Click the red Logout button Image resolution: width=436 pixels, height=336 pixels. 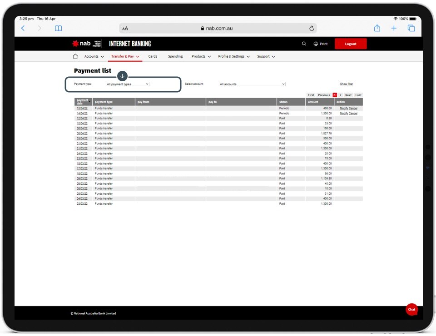(351, 44)
